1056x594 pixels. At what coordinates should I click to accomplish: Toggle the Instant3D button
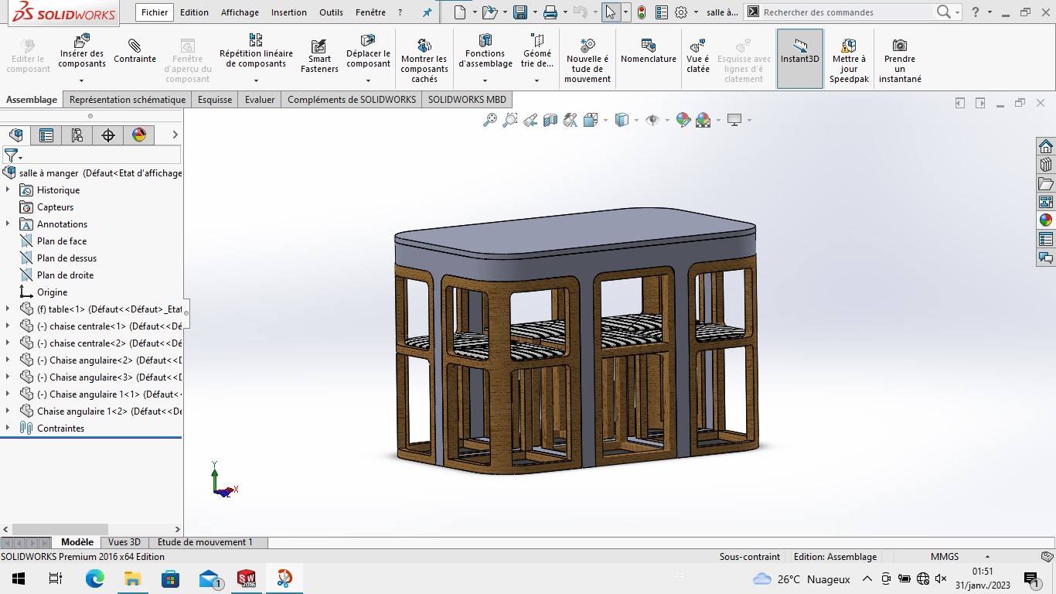point(799,59)
